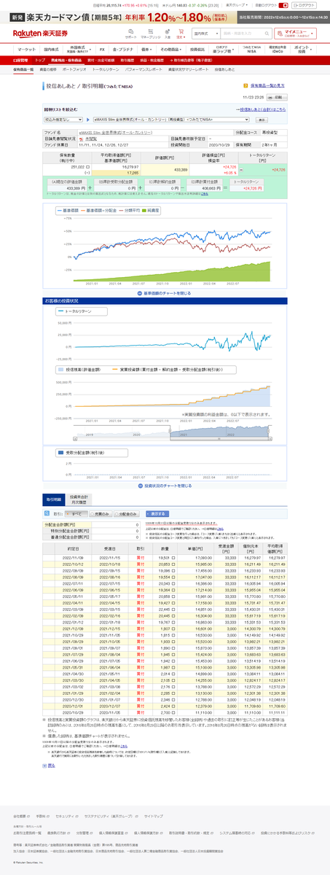The width and height of the screenshot is (330, 875).
Task: Open 取引履歴 in account sub-navigation
Action: 127,60
